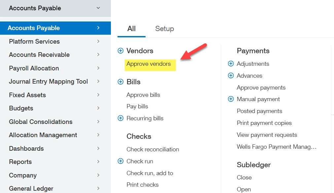This screenshot has width=334, height=193.
Task: Open Check reconciliation
Action: (152, 149)
